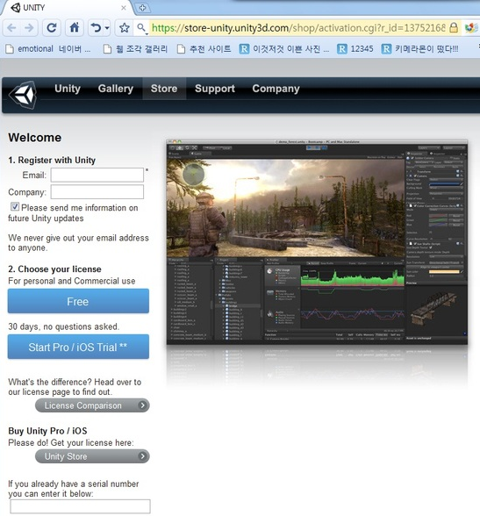
Task: Focus the serial number input field
Action: [x=80, y=506]
